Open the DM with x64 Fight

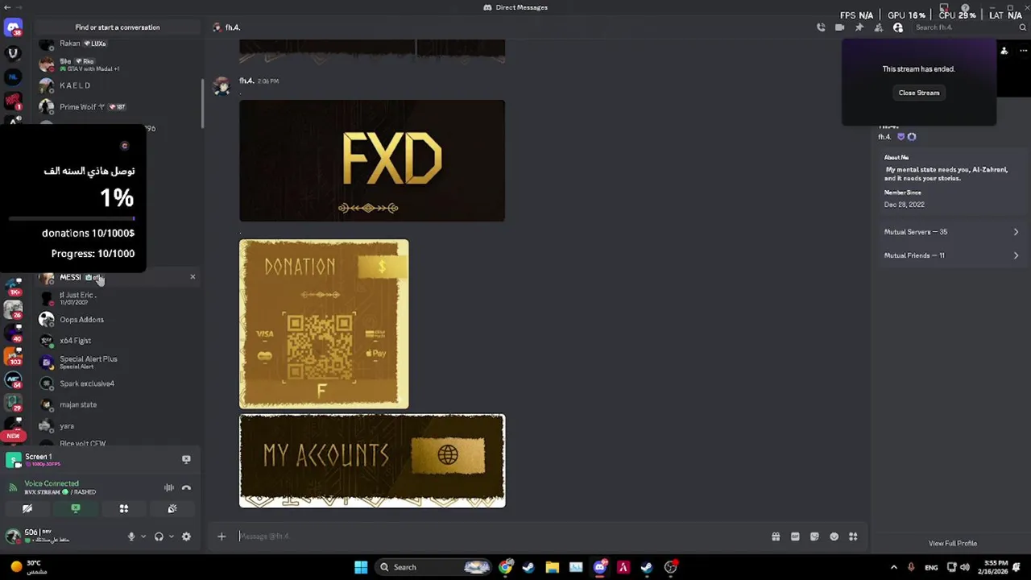117,341
